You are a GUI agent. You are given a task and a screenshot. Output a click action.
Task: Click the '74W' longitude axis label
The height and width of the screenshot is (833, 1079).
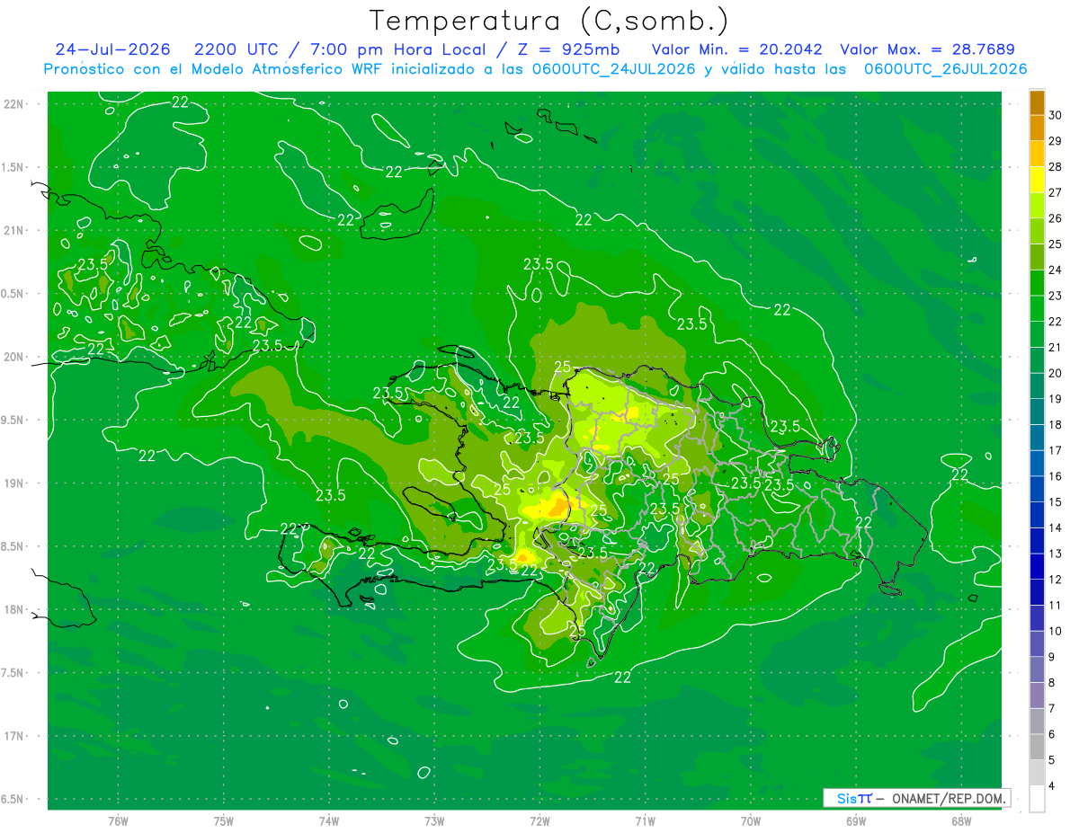pyautogui.click(x=329, y=820)
